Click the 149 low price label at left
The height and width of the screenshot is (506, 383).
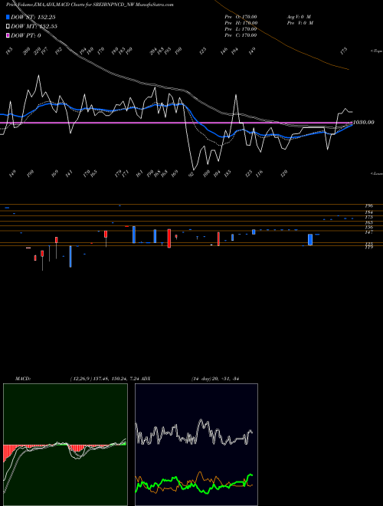tap(12, 174)
